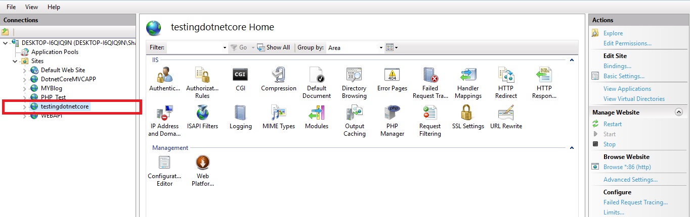The height and width of the screenshot is (217, 690).
Task: Open the Compression feature
Action: pyautogui.click(x=279, y=80)
